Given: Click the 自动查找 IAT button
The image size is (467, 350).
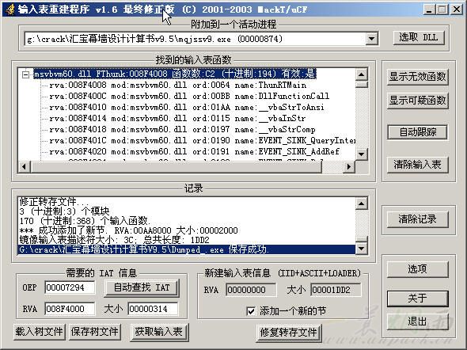Looking at the screenshot, I should [142, 287].
